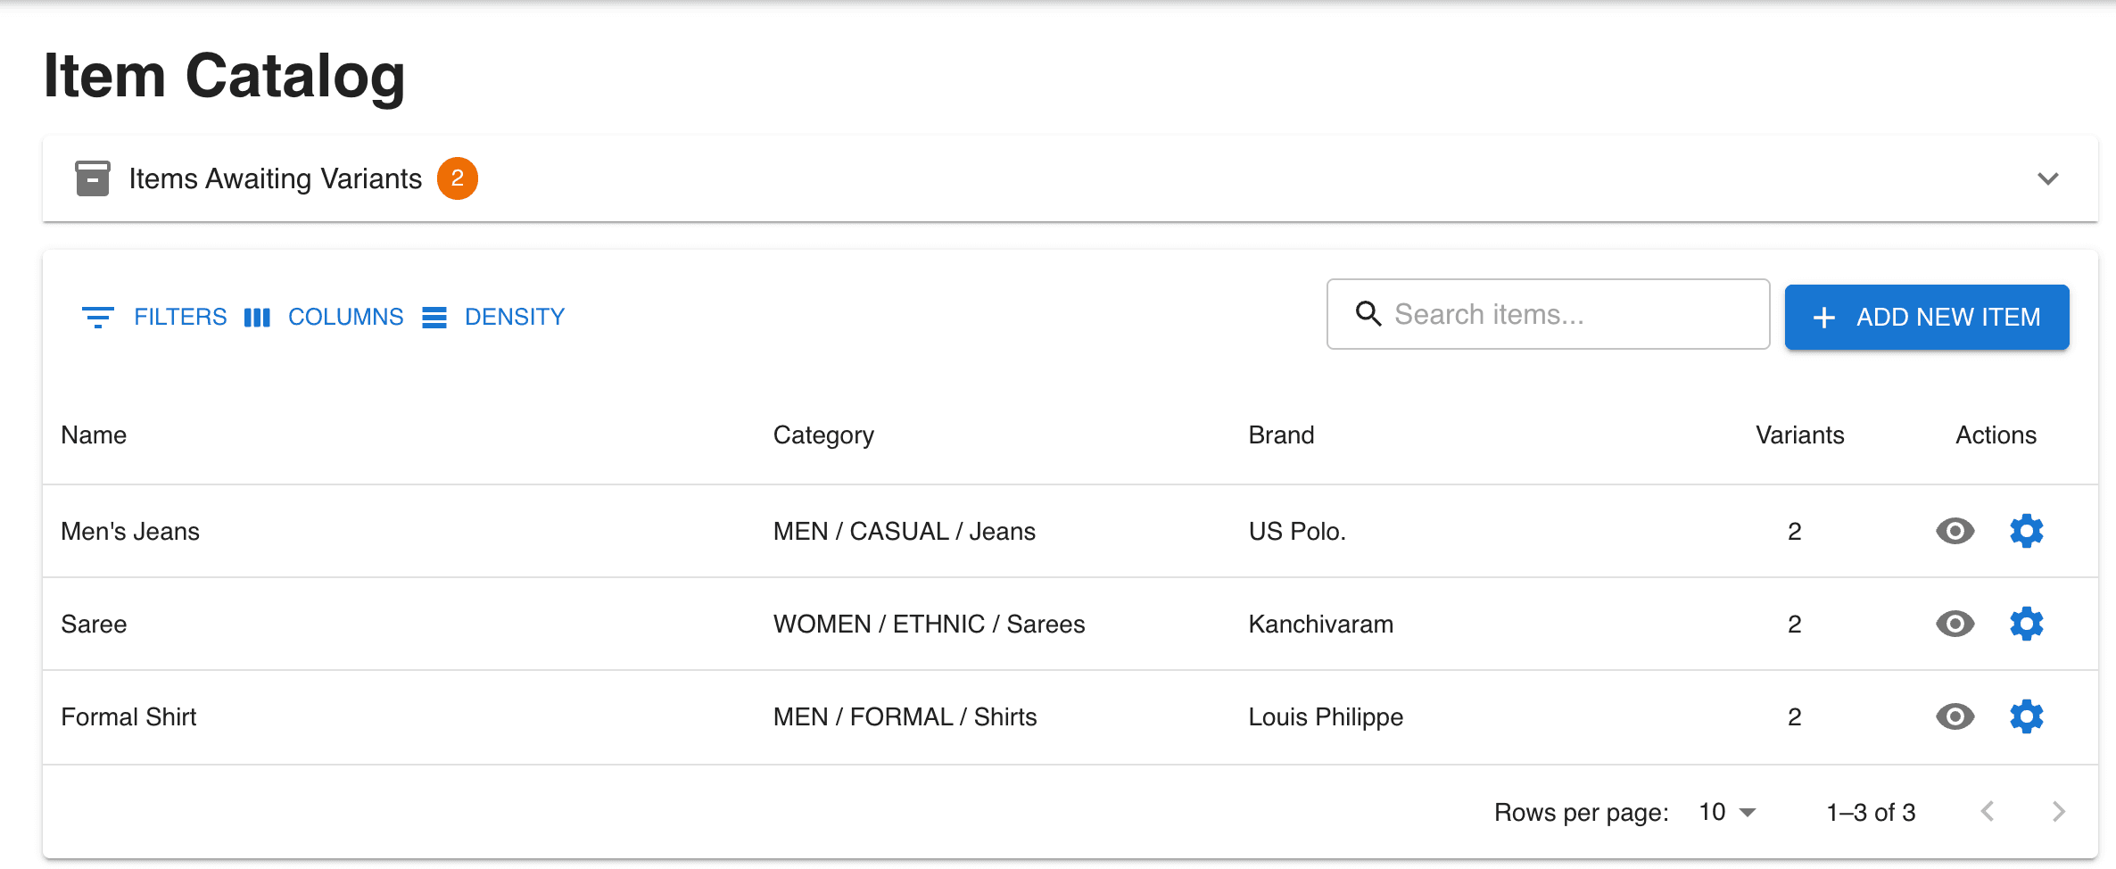Image resolution: width=2116 pixels, height=869 pixels.
Task: Click the orange badge showing 2
Action: [x=458, y=178]
